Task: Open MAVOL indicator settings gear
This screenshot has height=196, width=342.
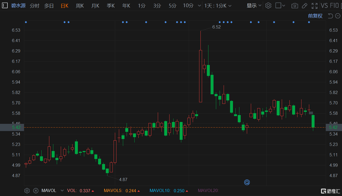Action: point(27,191)
